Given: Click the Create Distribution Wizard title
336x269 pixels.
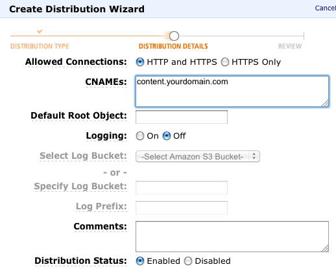Looking at the screenshot, I should (x=77, y=9).
